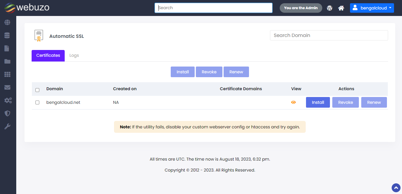Check the bengalcloud.net row checkbox
The width and height of the screenshot is (402, 194).
37,102
